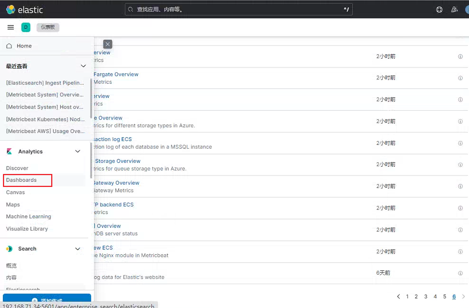Click the Elastic logo icon
The width and height of the screenshot is (469, 308).
(10, 10)
